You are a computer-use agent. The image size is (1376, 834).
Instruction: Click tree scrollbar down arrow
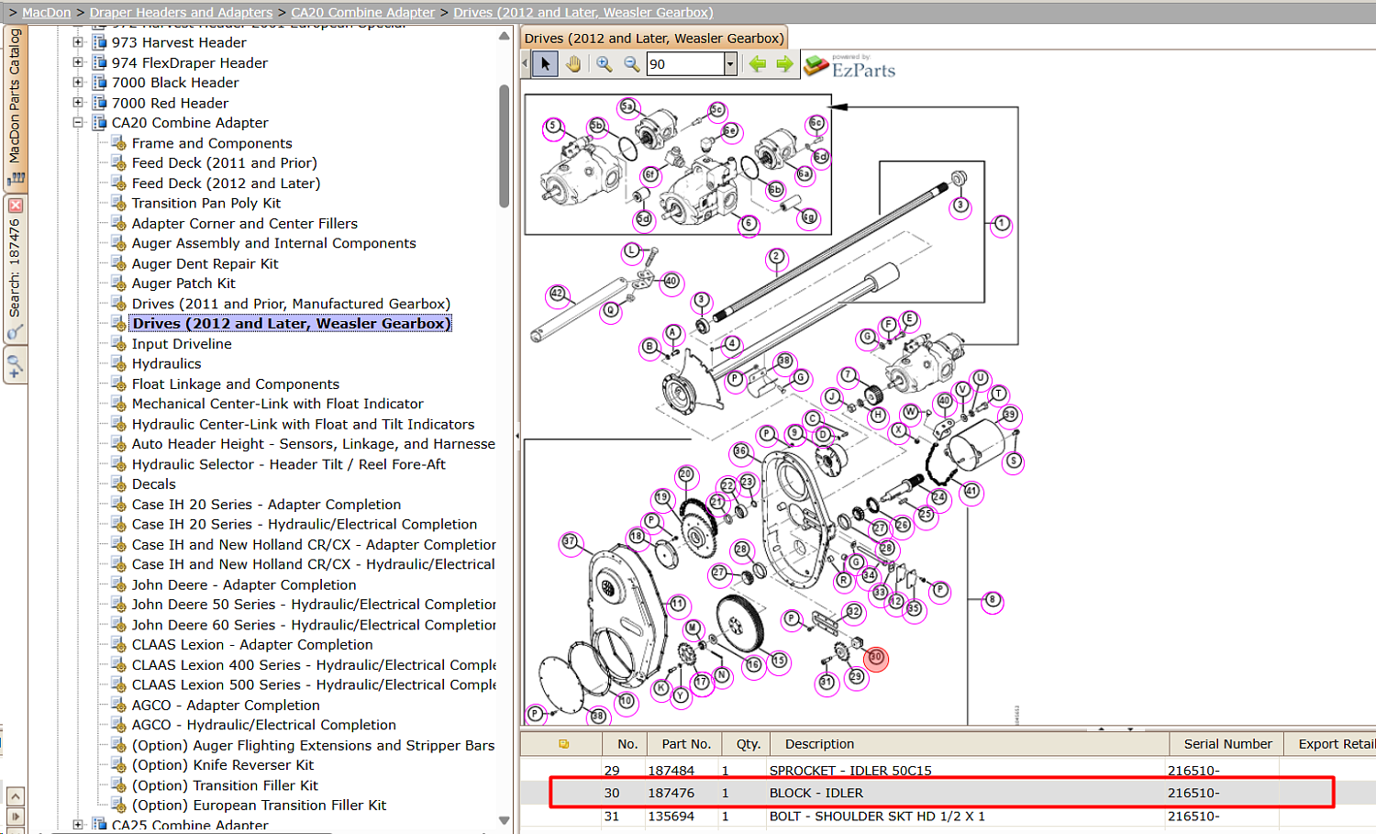click(504, 820)
